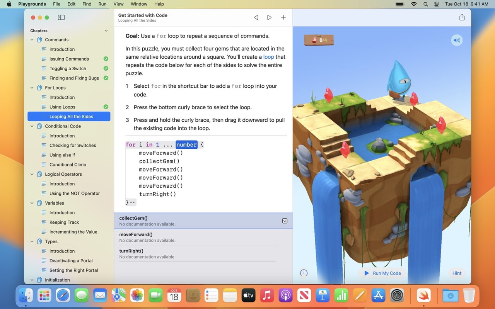Go to previous page arrow
The height and width of the screenshot is (309, 495).
(256, 17)
